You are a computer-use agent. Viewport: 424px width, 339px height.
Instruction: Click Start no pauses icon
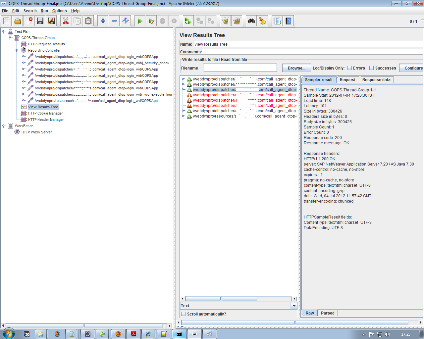pos(151,21)
